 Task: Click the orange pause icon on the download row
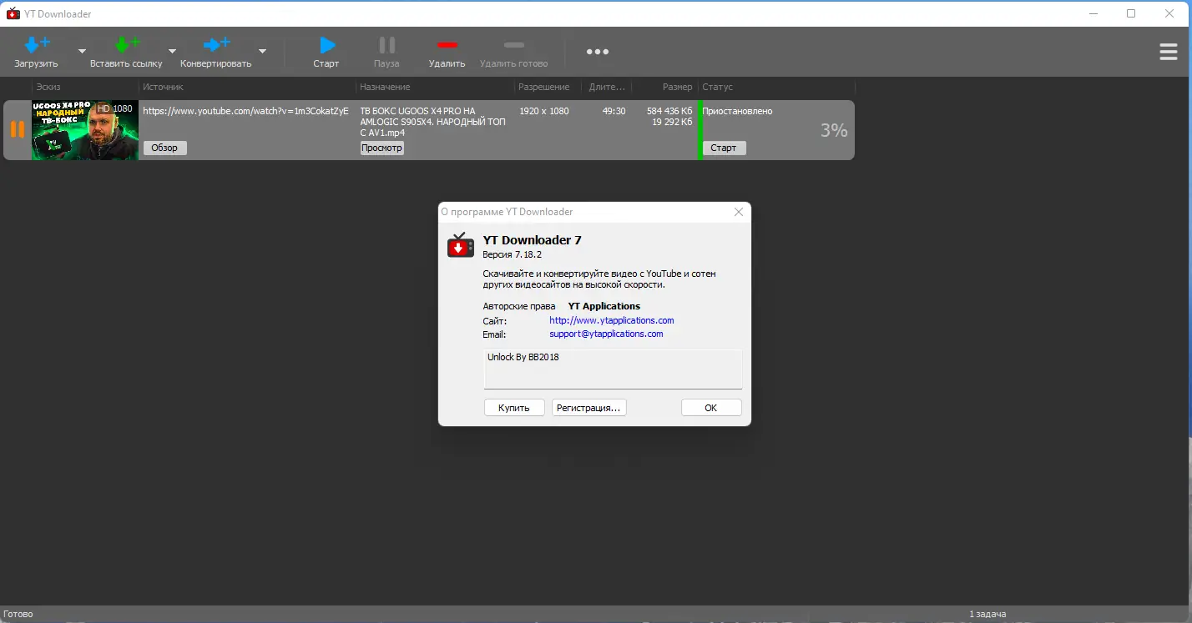pyautogui.click(x=18, y=129)
